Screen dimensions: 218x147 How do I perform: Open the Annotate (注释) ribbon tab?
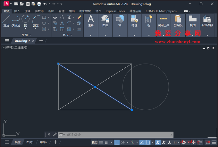(27, 11)
